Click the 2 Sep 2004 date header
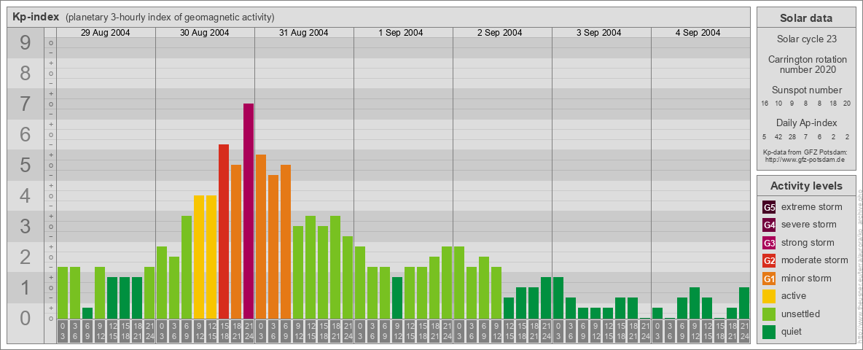863x350 pixels. pyautogui.click(x=500, y=33)
